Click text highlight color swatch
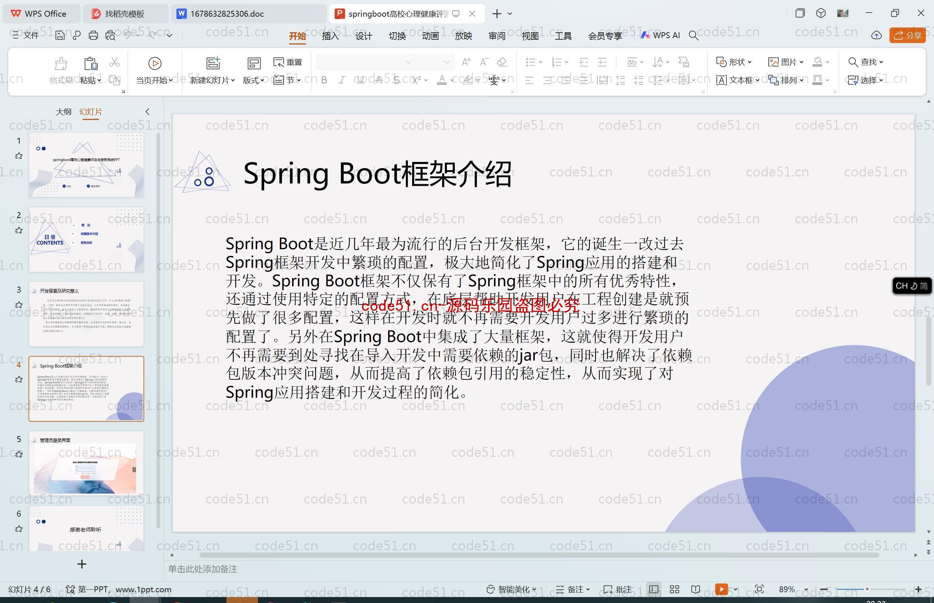Screen dimensions: 934x603 467,80
